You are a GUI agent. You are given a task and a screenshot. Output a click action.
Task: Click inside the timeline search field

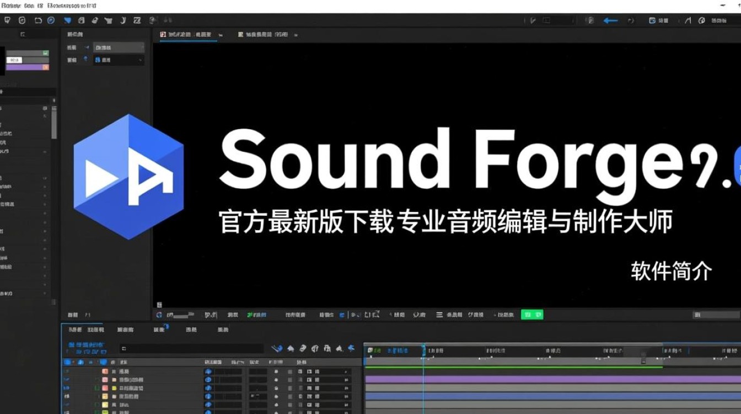click(193, 348)
